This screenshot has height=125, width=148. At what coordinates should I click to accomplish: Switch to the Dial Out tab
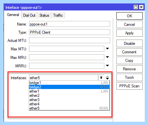(29, 15)
